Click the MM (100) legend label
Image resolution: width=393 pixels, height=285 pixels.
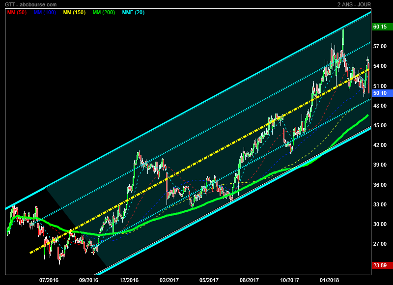[x=45, y=13]
